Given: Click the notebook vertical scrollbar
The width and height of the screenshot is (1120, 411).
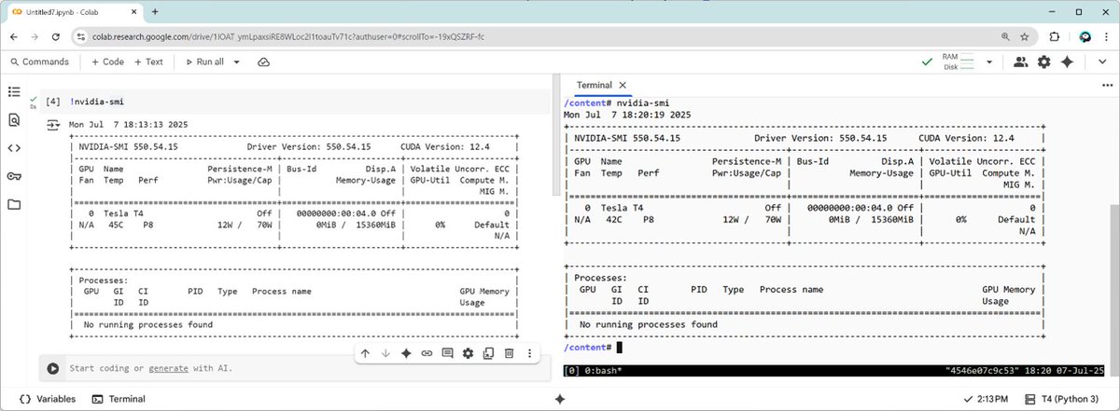Looking at the screenshot, I should 557,135.
